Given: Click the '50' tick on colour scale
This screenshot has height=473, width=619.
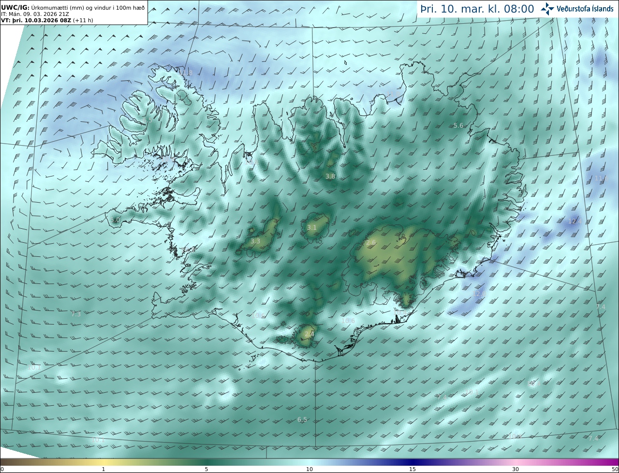Looking at the screenshot, I should click(x=615, y=469).
